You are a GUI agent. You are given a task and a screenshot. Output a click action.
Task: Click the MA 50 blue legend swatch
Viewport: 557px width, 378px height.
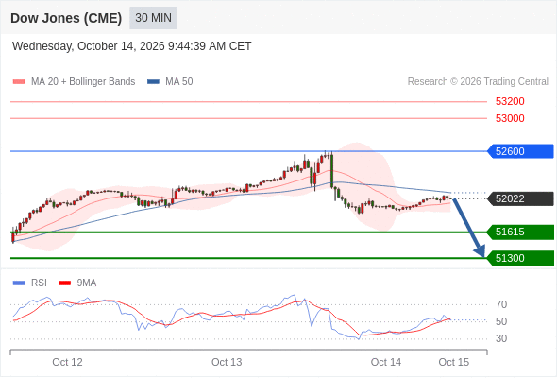click(x=154, y=82)
